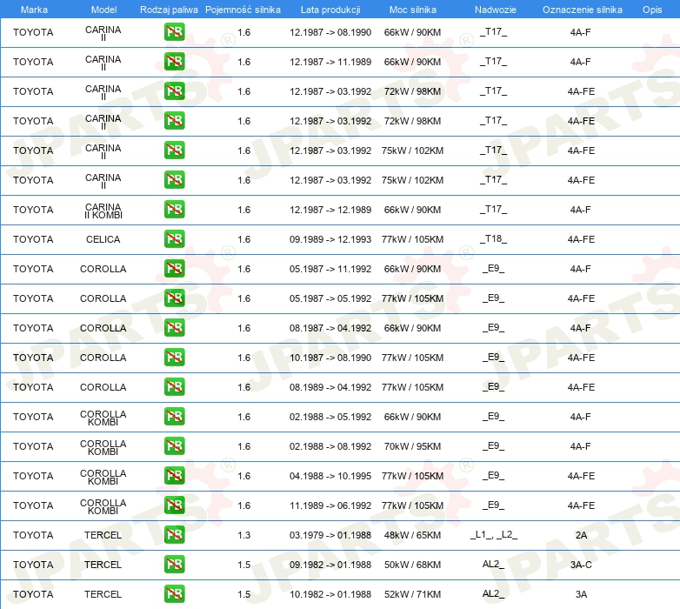
Task: Click the fuel icon in the COROLLA KOMBI 11.1989 -> 06.1992 row
Action: pos(174,505)
